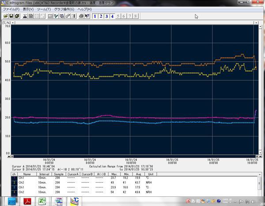Click the Print toolbar icon
Viewport: 265px width, 206px height.
[81, 16]
